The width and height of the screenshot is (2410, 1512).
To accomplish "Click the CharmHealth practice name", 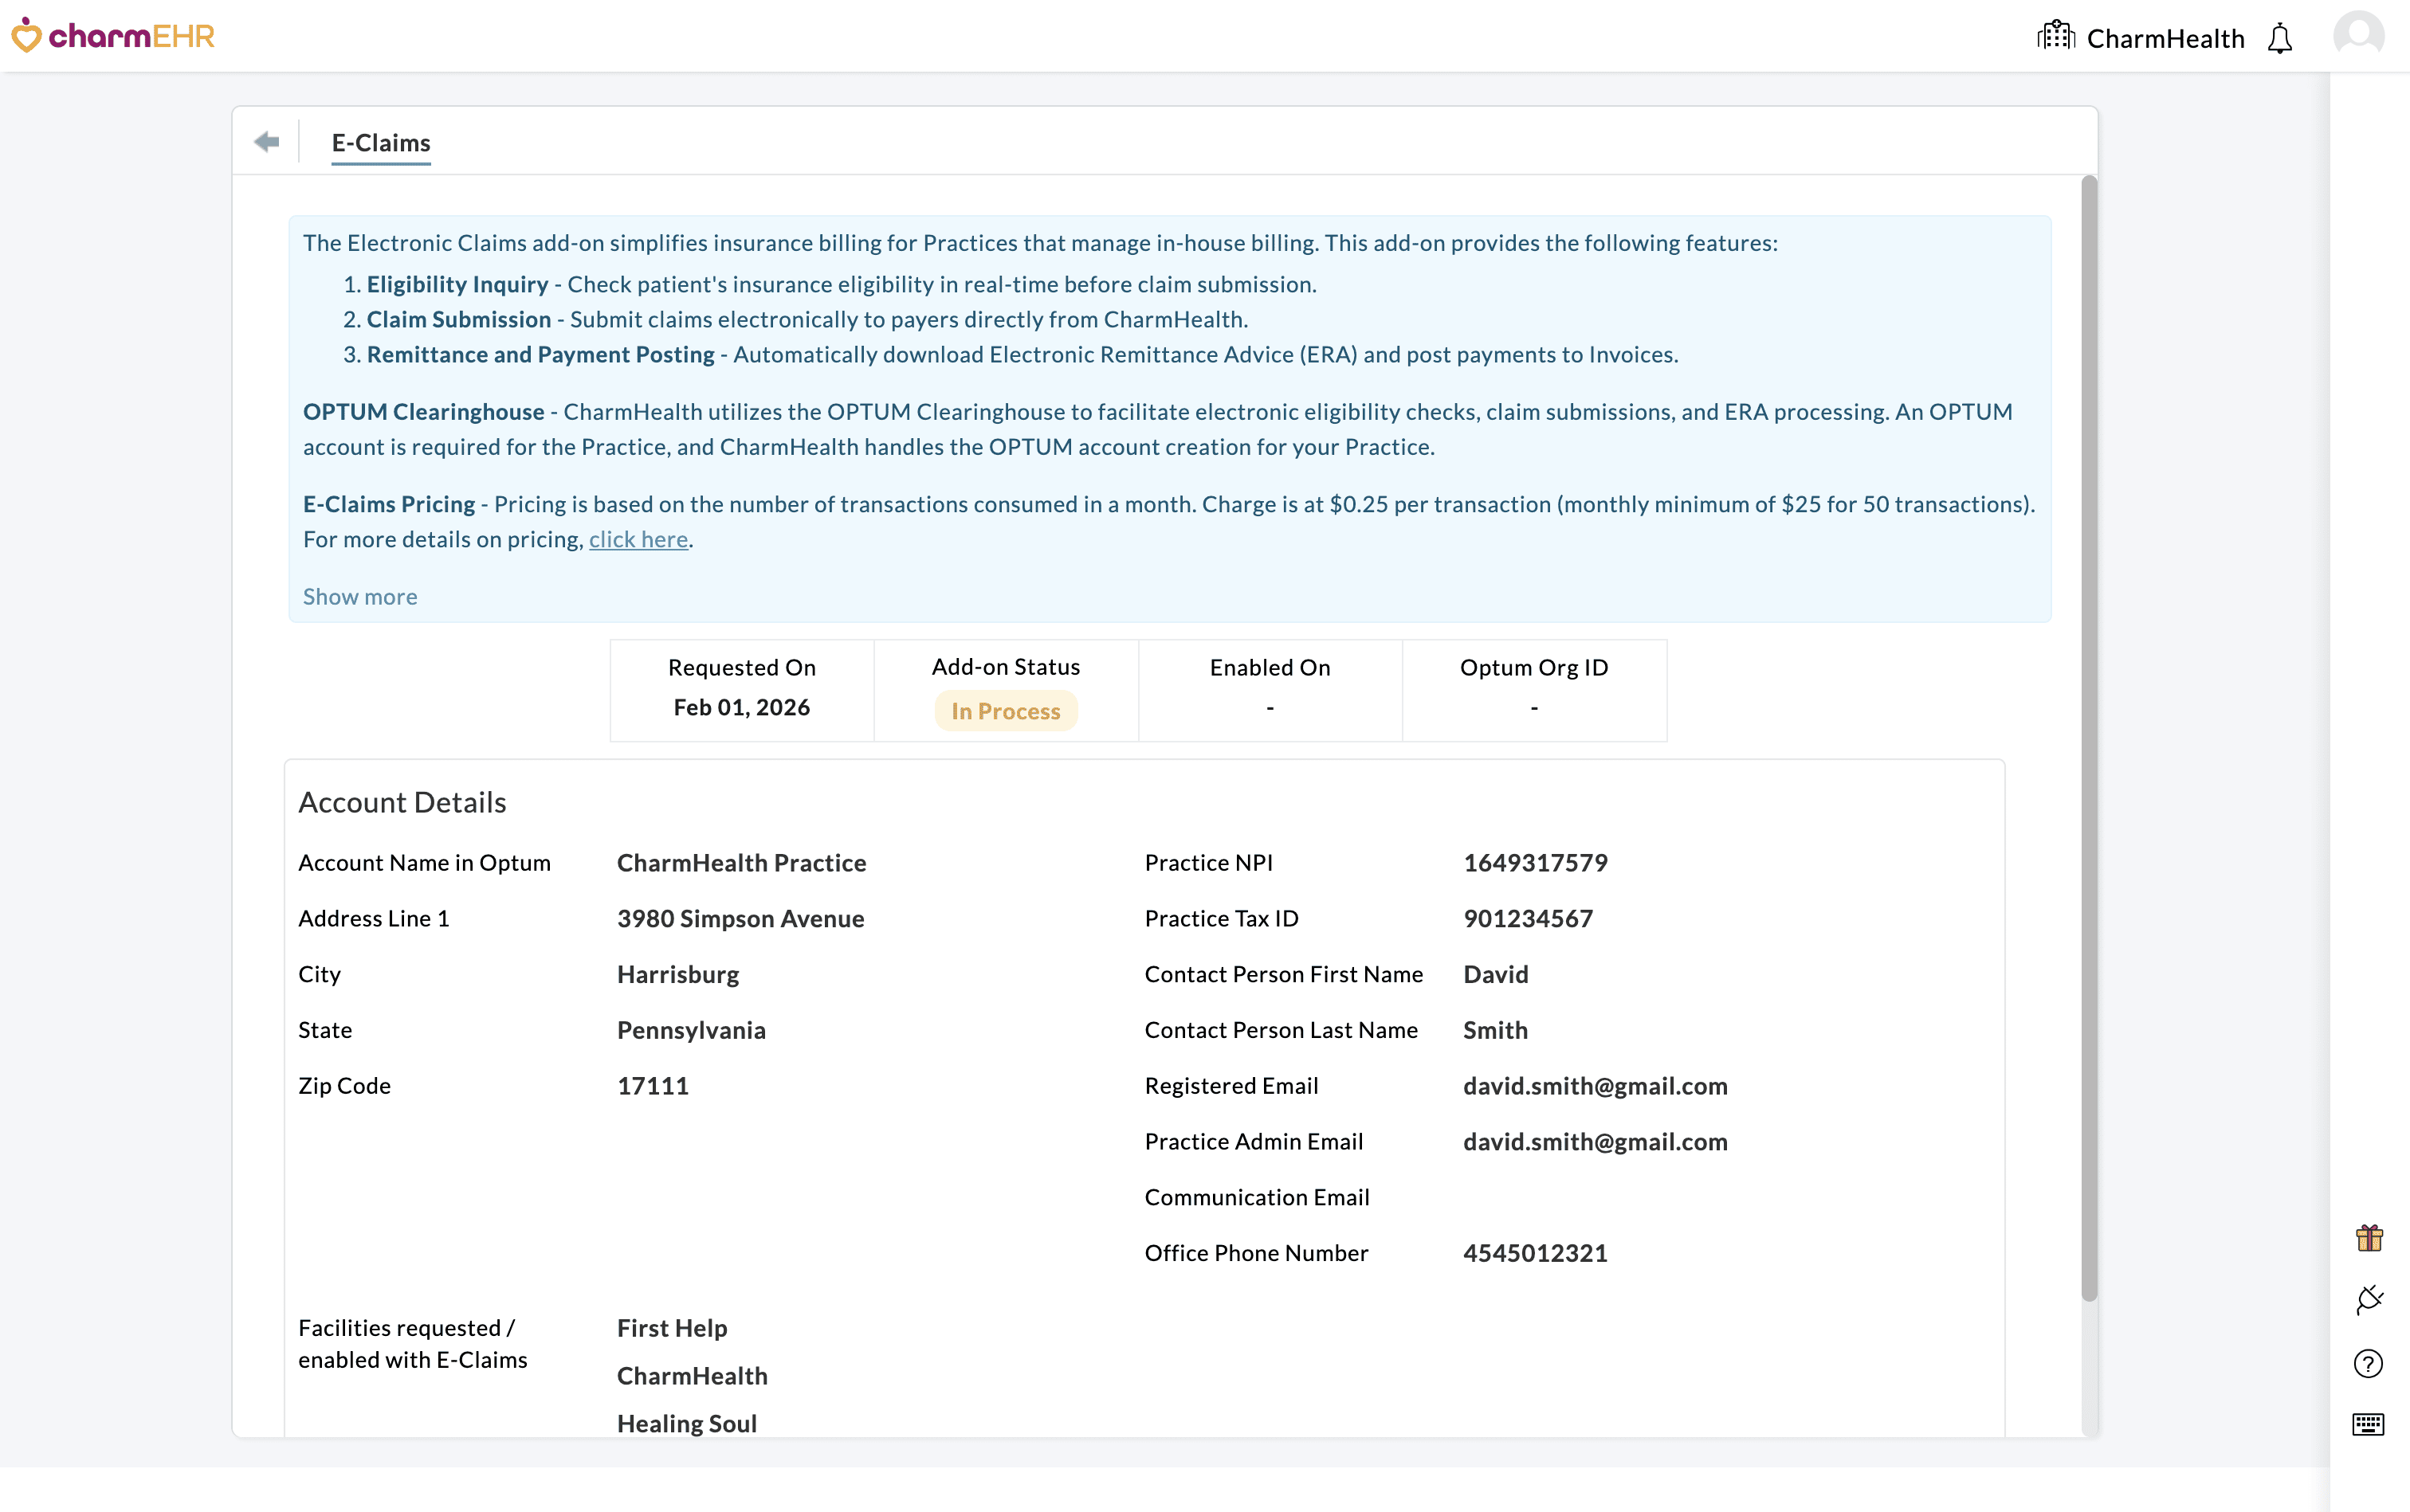I will 2165,38.
